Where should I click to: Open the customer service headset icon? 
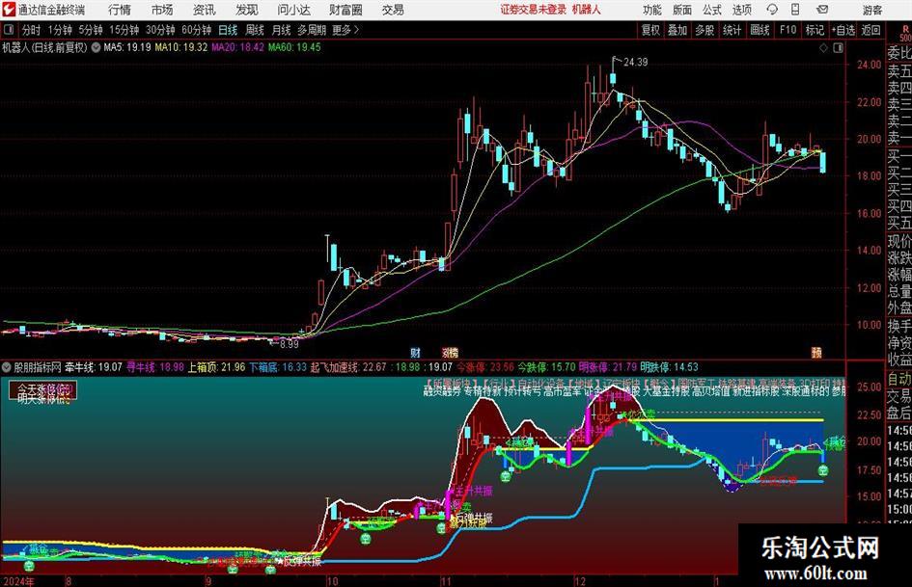click(x=772, y=10)
